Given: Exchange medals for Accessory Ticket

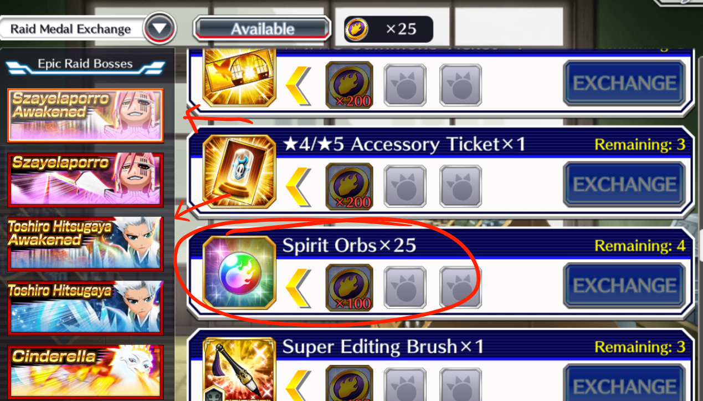Looking at the screenshot, I should pos(625,185).
